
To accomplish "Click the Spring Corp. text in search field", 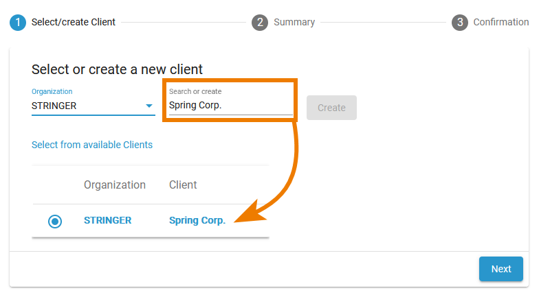I will [x=196, y=106].
